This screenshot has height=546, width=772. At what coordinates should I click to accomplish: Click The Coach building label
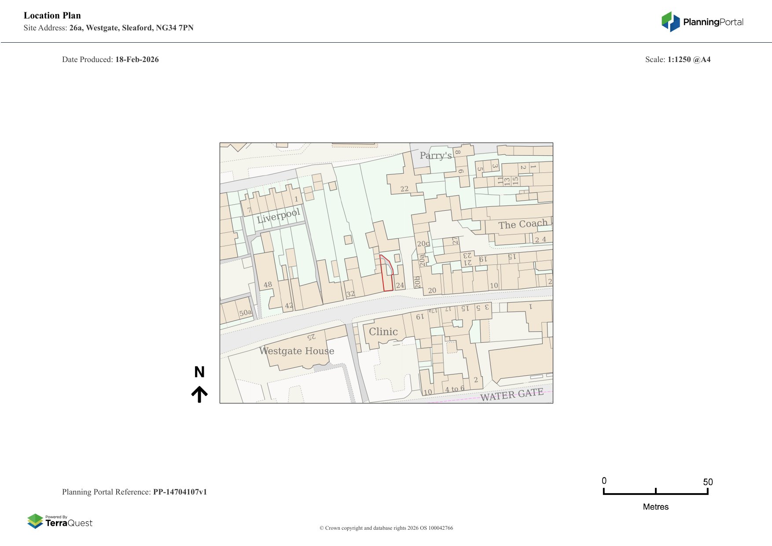coord(522,224)
